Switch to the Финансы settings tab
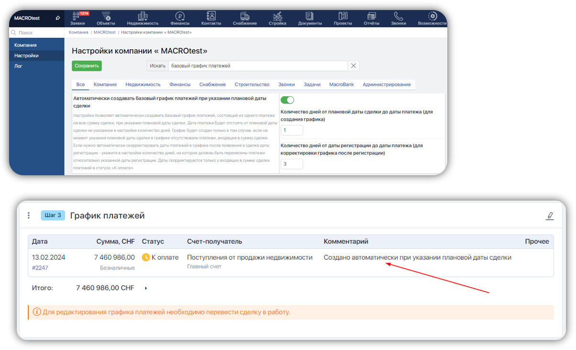Viewport: 576px width, 350px height. [180, 84]
